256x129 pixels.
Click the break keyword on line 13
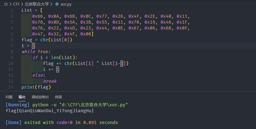pos(50,81)
